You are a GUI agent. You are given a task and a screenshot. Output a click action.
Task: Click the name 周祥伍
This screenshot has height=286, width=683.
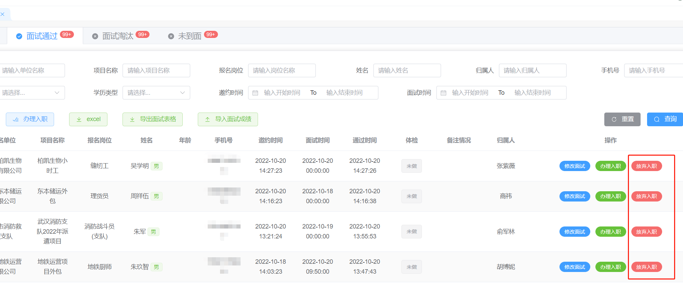click(x=140, y=196)
